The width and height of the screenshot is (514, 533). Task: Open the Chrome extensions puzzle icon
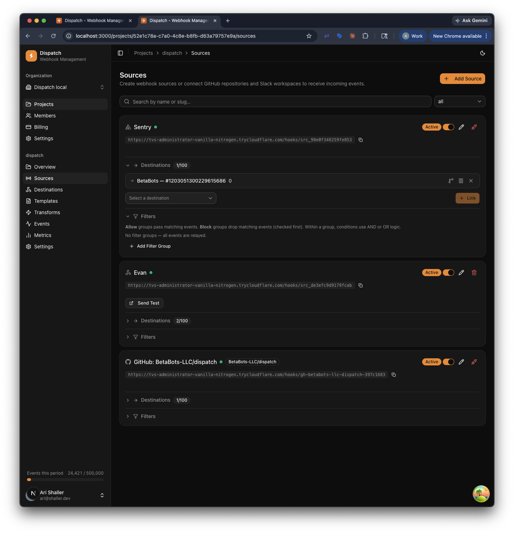click(x=365, y=36)
